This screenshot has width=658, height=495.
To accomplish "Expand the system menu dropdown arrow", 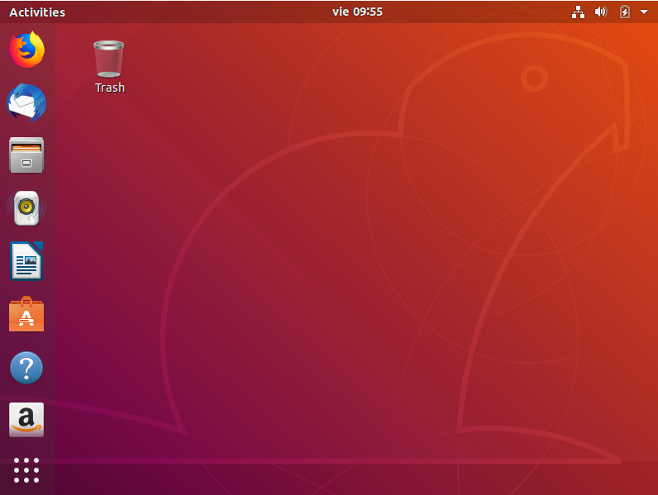I will tap(644, 12).
